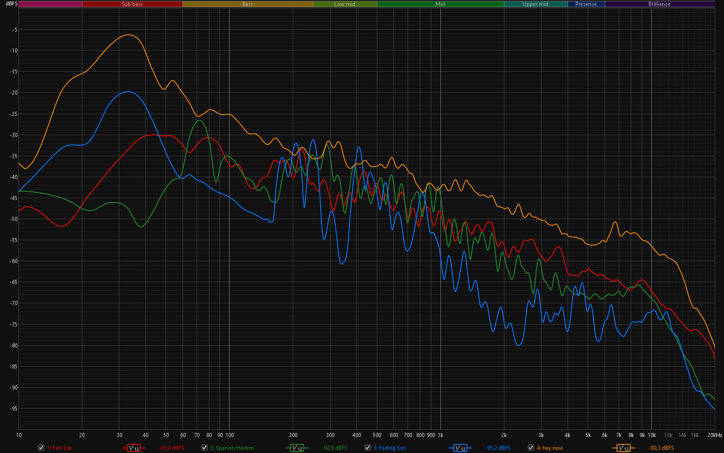724x453 pixels.
Task: Click the -50 level axis label
Action: 13,219
